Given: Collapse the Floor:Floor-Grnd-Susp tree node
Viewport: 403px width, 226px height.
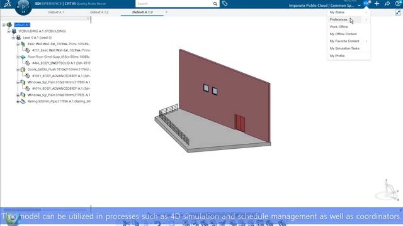Looking at the screenshot, I should tap(18, 57).
